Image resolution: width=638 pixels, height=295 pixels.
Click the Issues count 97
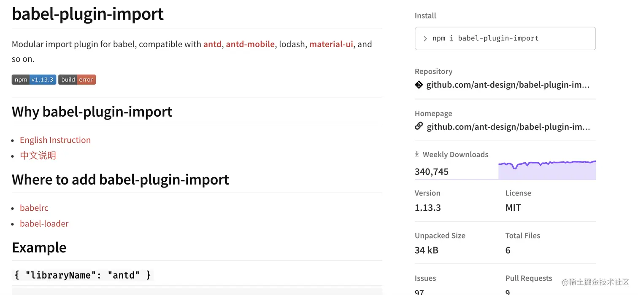click(x=419, y=291)
